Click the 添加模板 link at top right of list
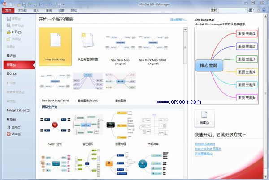This screenshot has height=180, width=269. pyautogui.click(x=178, y=20)
